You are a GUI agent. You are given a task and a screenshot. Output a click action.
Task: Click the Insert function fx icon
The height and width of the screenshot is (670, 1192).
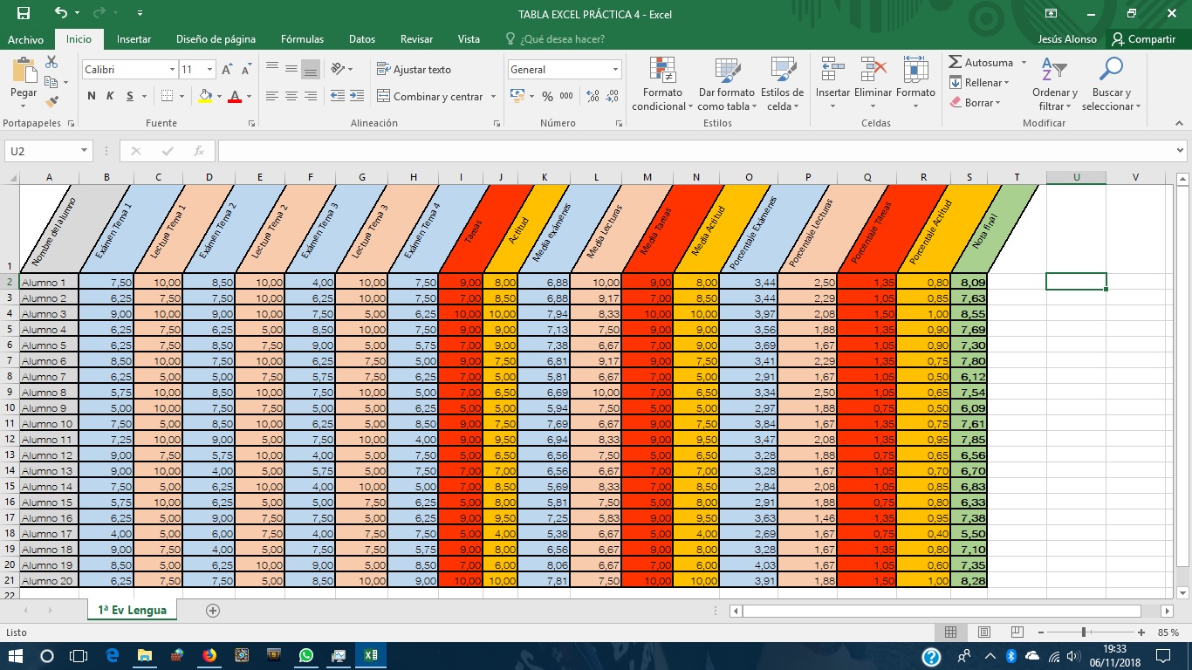click(x=199, y=151)
